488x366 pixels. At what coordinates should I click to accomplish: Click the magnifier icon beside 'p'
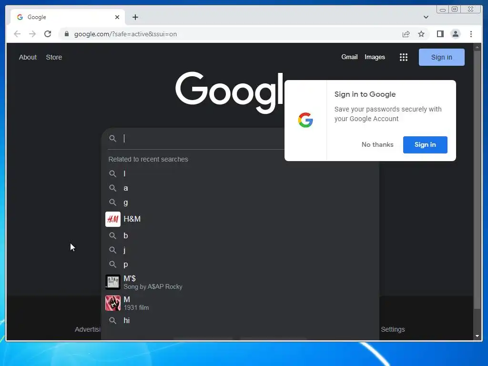coord(112,264)
